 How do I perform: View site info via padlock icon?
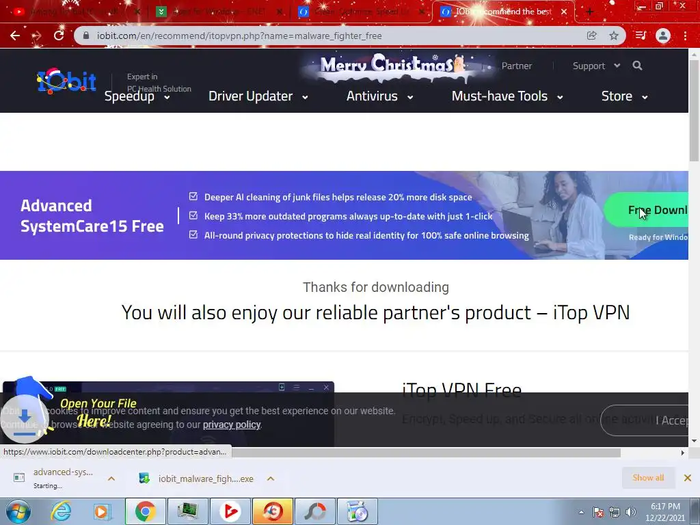[x=87, y=36]
